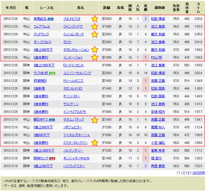
Task: Open 3歳上500万下 race in ネオレボルーション row
Action: point(43,50)
